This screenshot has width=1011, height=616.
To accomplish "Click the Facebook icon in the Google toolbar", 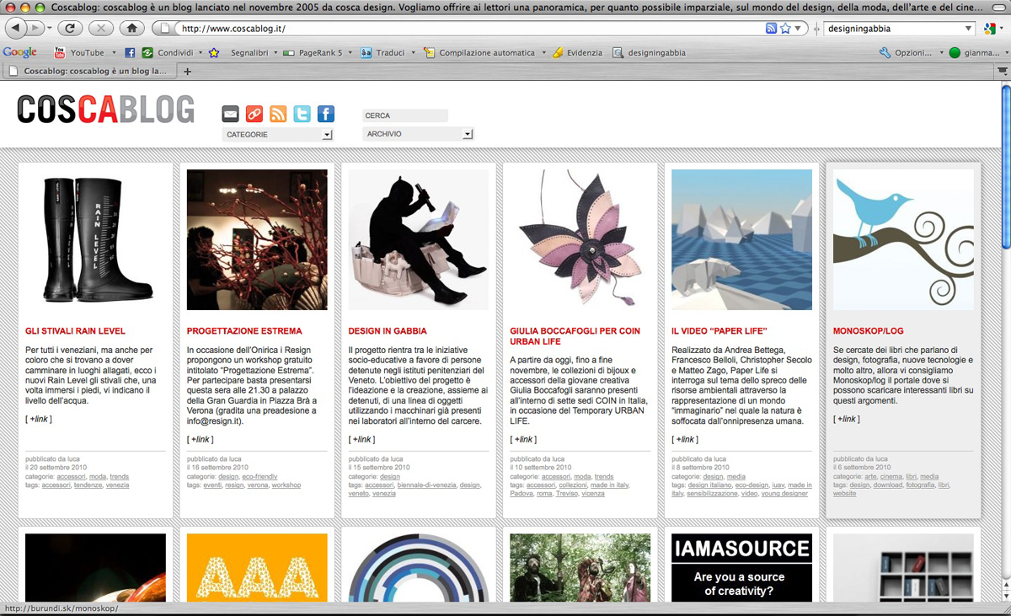I will click(130, 52).
